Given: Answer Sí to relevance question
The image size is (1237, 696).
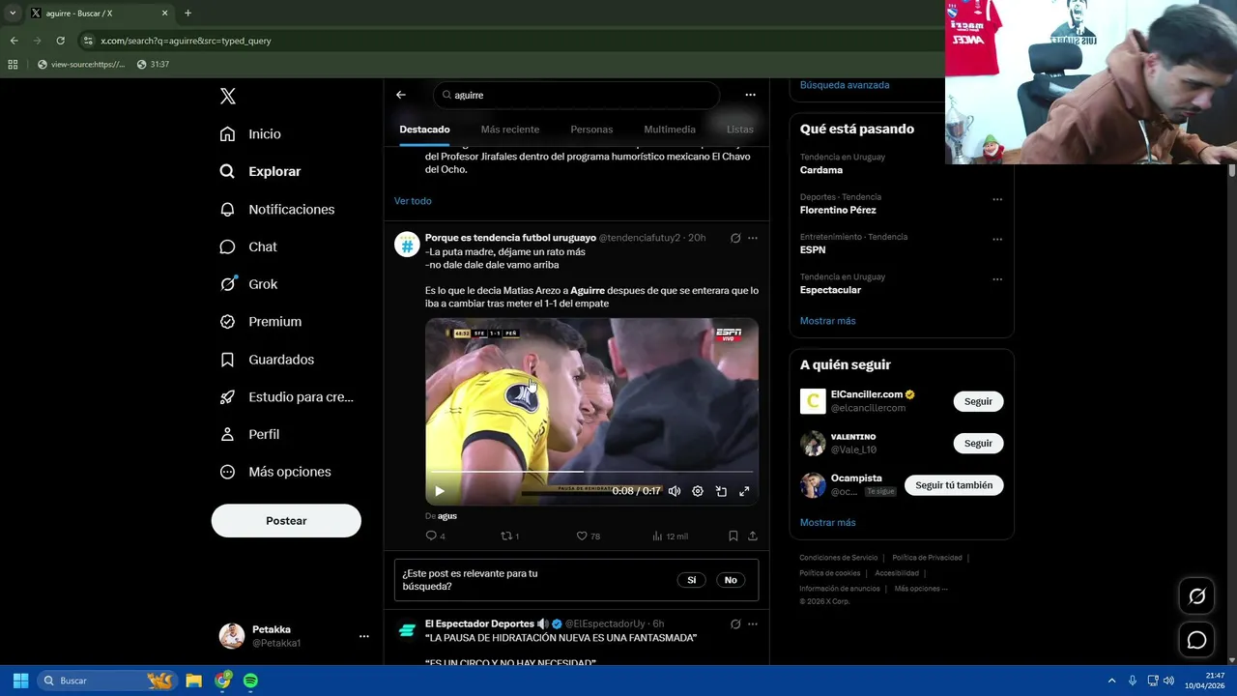Looking at the screenshot, I should [x=691, y=580].
